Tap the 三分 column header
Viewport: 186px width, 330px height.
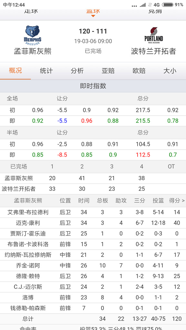139,201
